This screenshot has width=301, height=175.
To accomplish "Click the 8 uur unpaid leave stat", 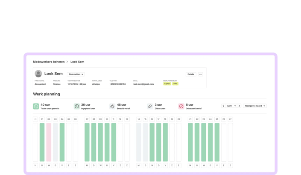I will click(x=190, y=105).
